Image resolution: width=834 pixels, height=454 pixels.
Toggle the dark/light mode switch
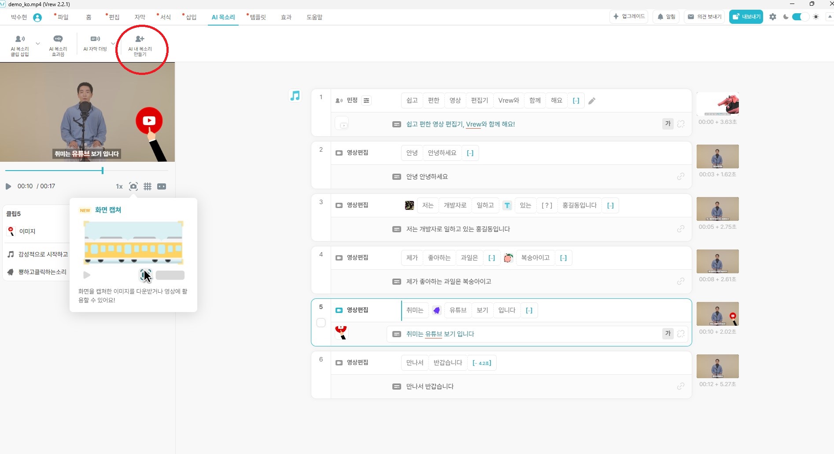click(801, 17)
